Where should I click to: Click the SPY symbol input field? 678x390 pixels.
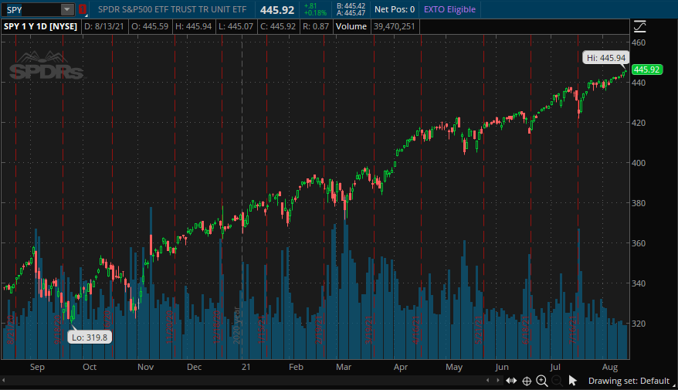pos(32,9)
